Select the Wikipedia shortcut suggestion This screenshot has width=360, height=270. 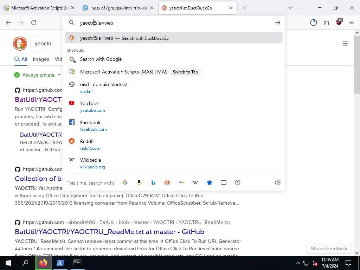coord(174,163)
